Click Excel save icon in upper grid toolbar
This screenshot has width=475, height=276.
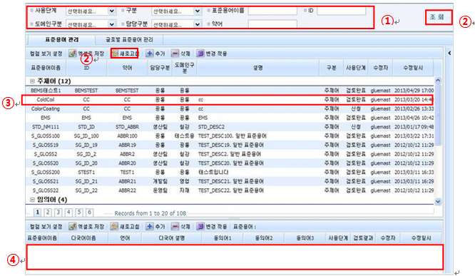73,53
